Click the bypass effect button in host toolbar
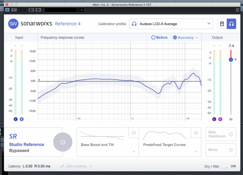The height and width of the screenshot is (175, 243). tap(14, 10)
